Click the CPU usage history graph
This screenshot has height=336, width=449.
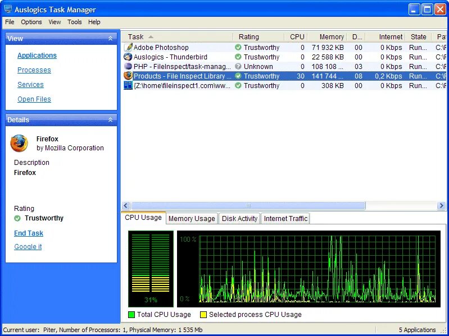click(x=309, y=269)
